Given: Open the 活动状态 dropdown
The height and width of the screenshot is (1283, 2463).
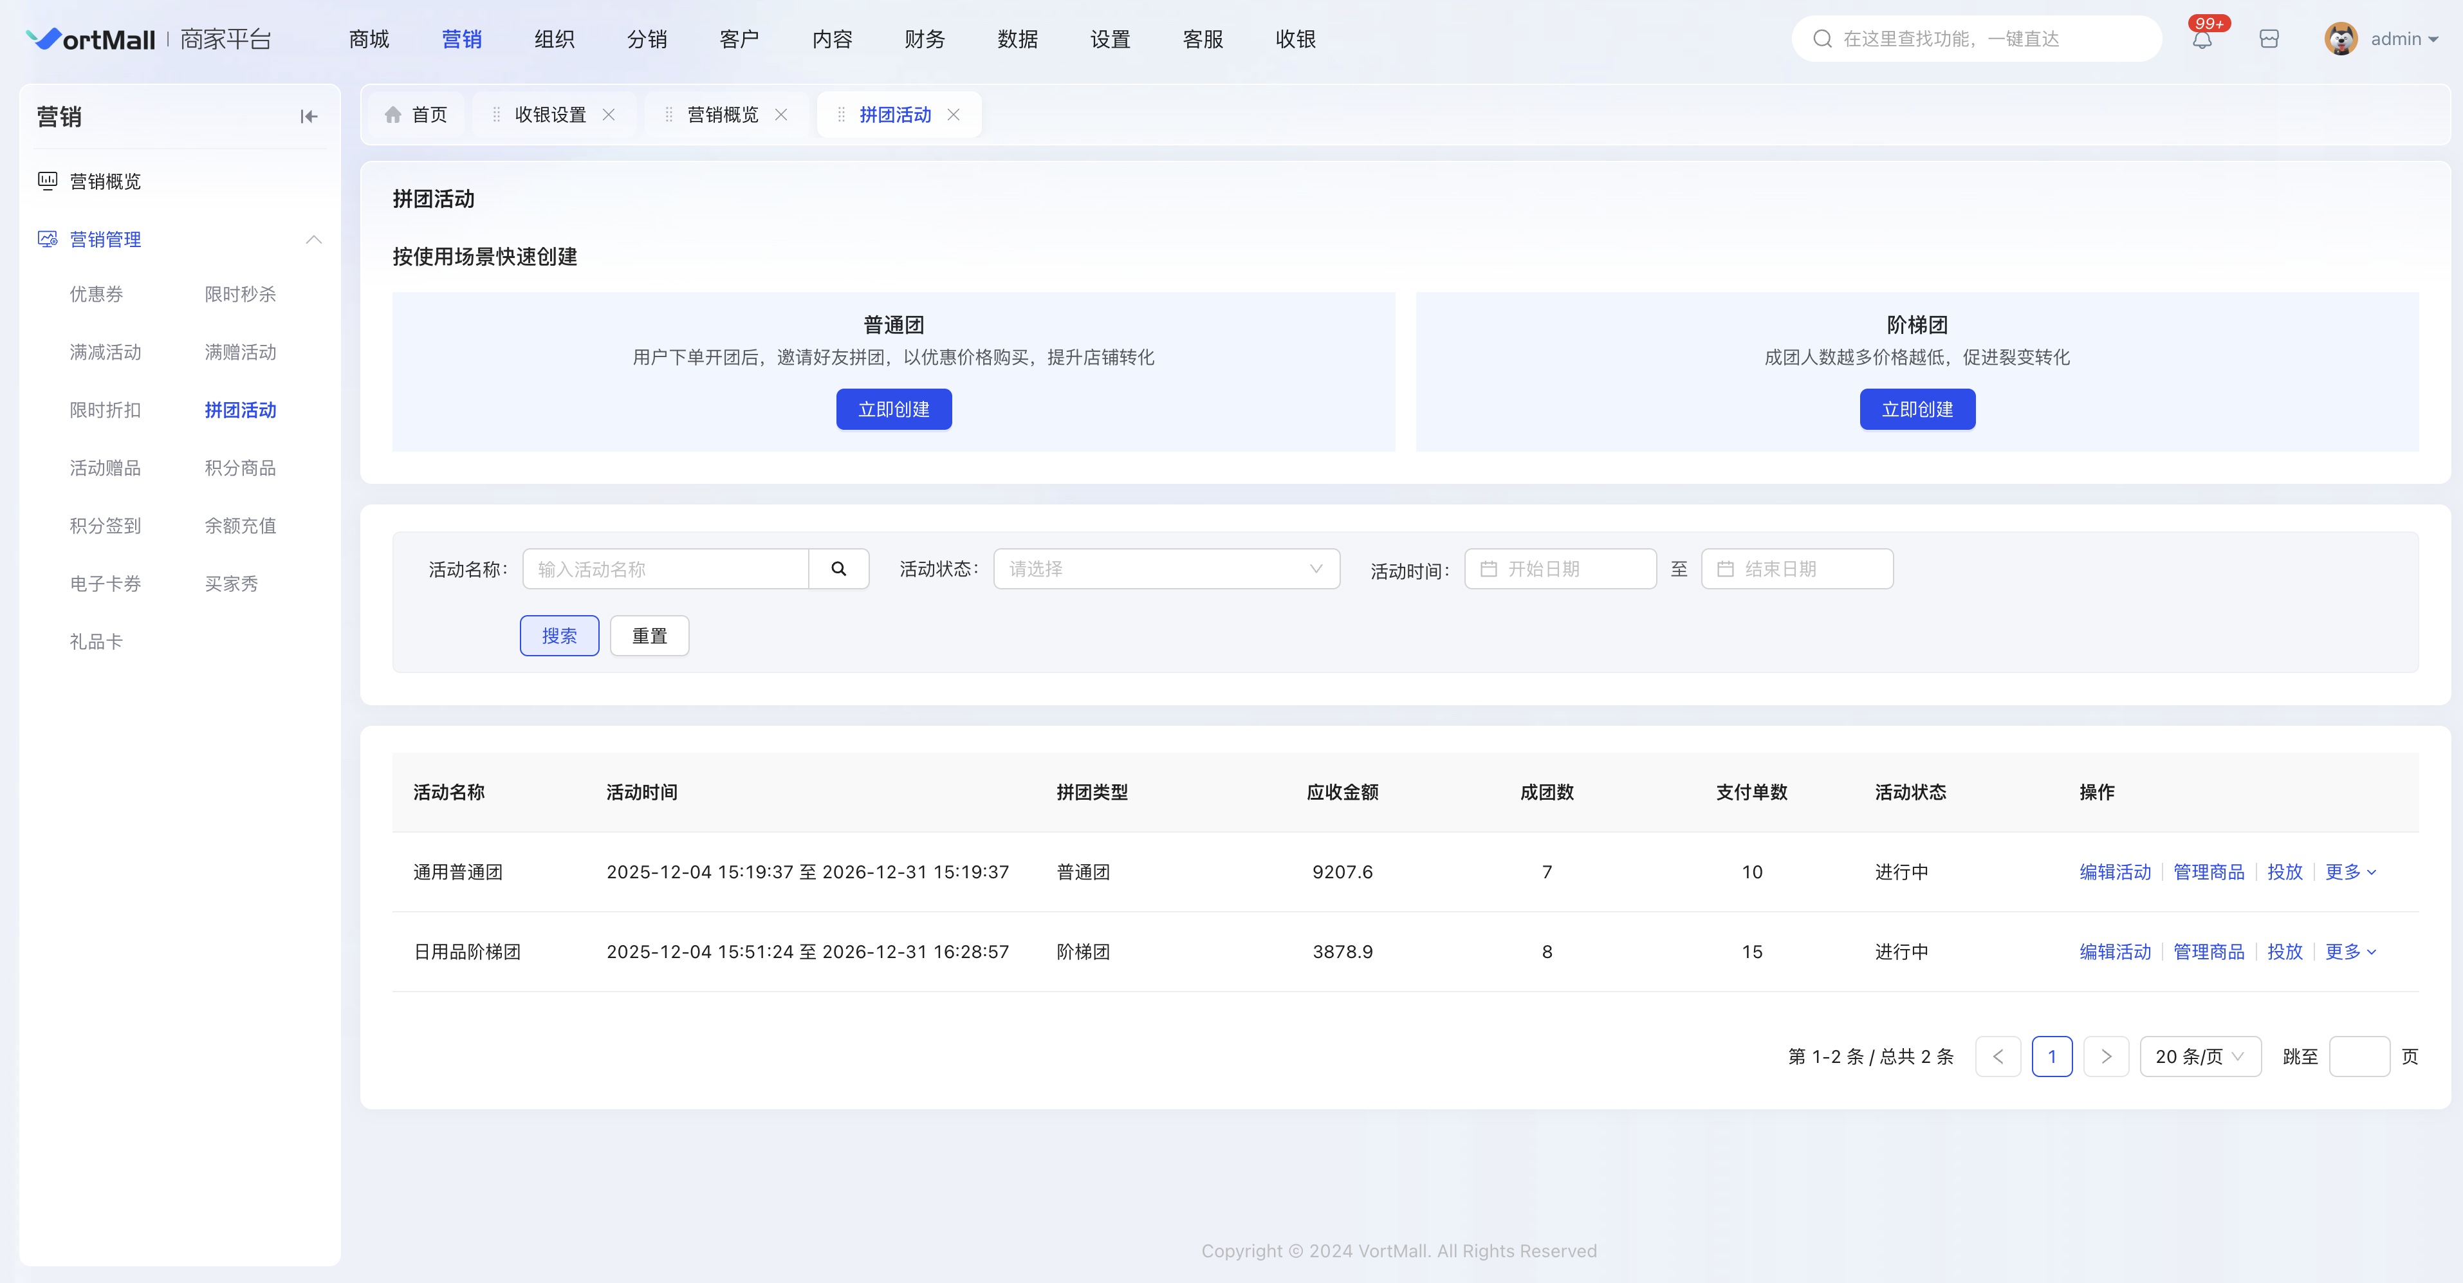Looking at the screenshot, I should pyautogui.click(x=1167, y=569).
